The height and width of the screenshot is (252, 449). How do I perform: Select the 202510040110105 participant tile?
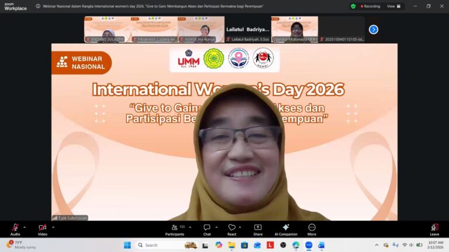tap(341, 29)
